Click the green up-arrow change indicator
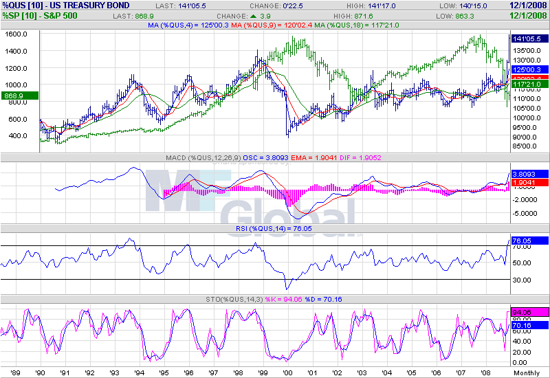 point(253,16)
